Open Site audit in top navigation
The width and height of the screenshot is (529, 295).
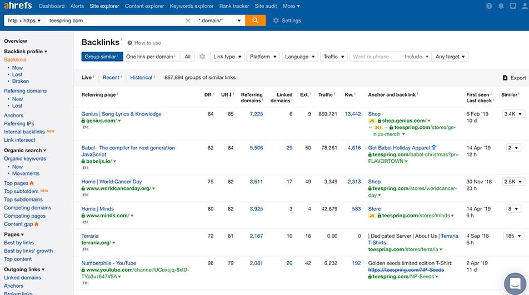pos(266,6)
